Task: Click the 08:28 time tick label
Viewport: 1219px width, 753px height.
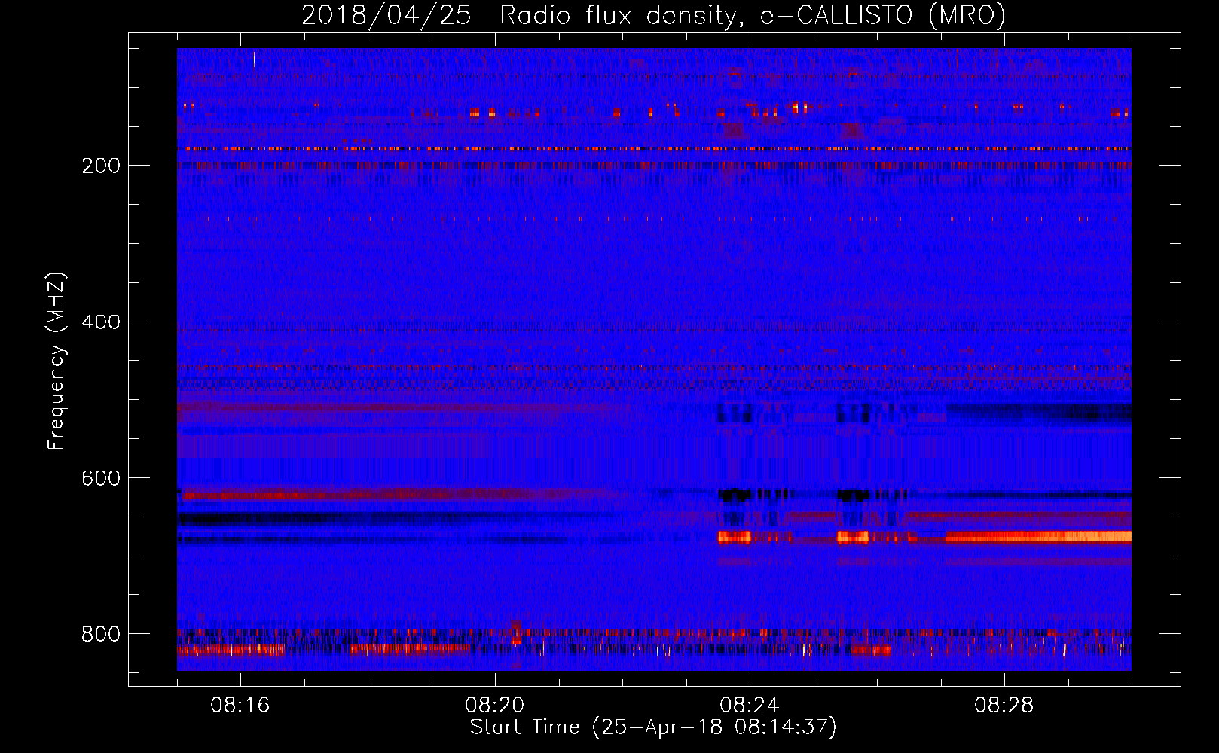Action: tap(1004, 706)
